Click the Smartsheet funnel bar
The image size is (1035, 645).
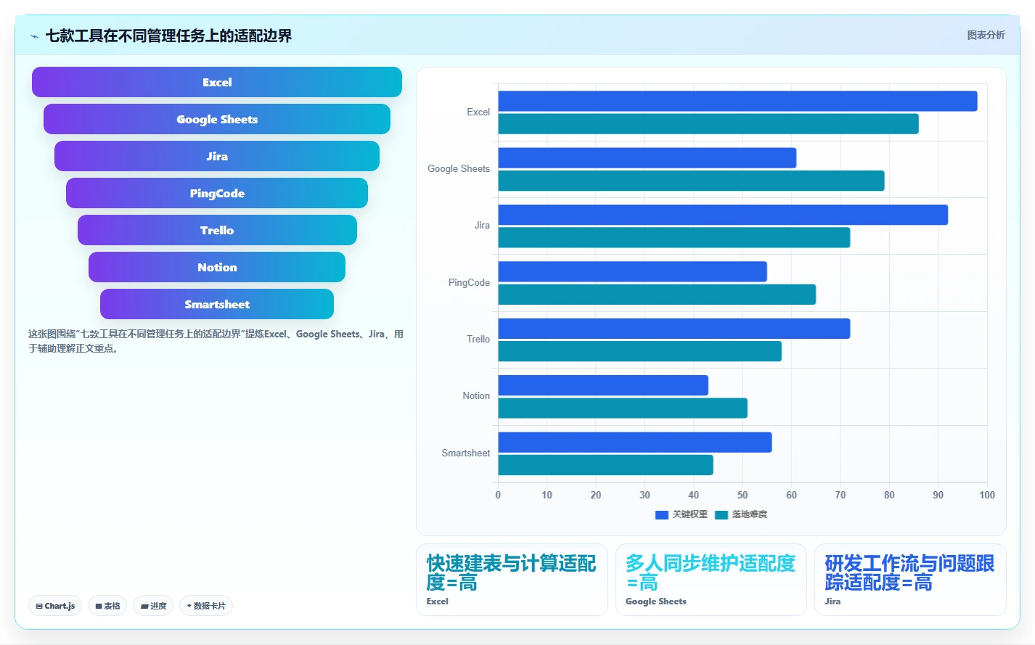coord(217,304)
